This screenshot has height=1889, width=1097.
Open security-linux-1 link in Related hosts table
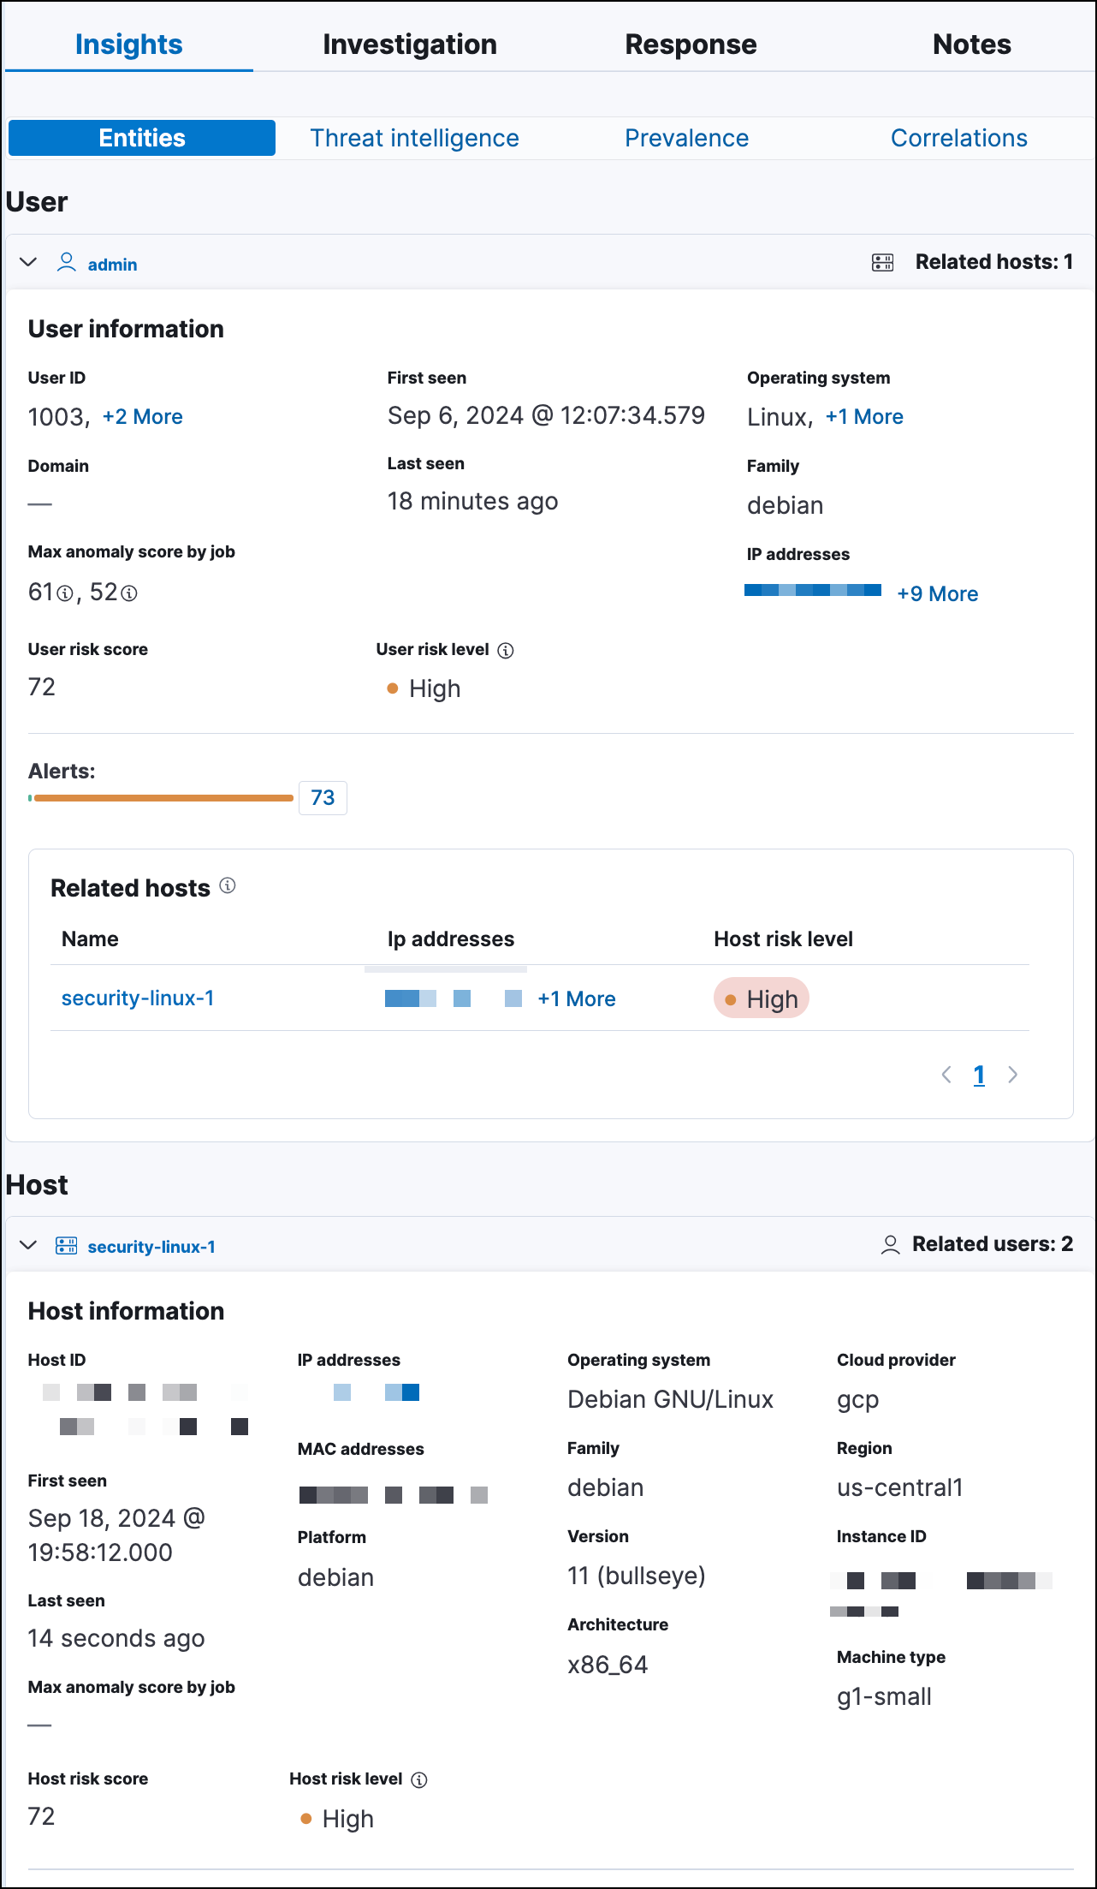click(138, 998)
